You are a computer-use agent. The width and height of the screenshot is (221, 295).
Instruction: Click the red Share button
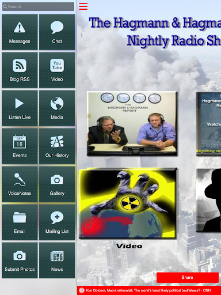point(188,277)
